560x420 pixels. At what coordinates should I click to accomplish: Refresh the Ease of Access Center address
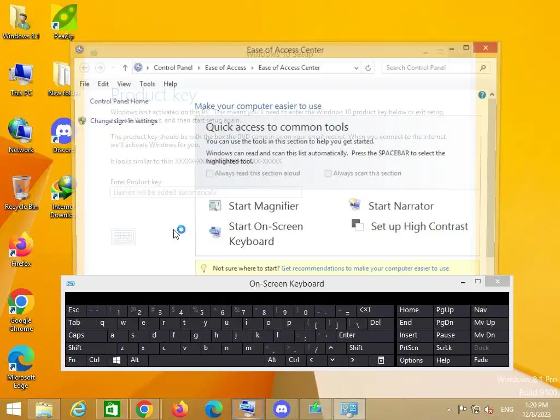pos(368,68)
